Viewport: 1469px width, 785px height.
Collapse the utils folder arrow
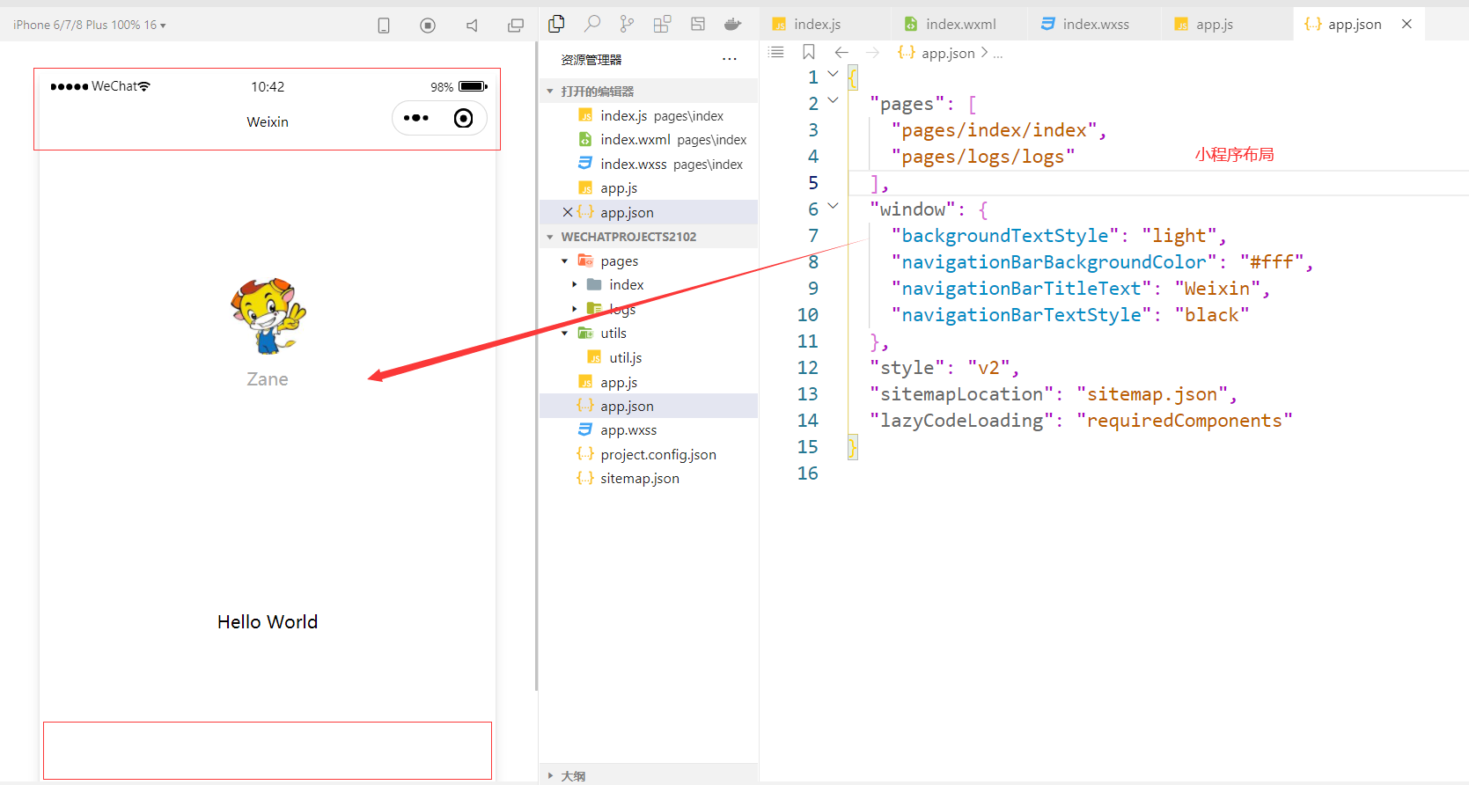[564, 333]
